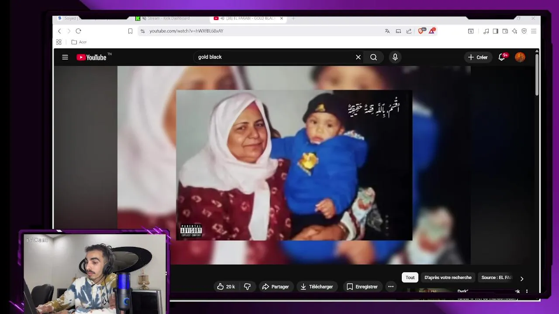This screenshot has height=314, width=559.
Task: Close the EL FARABI - GOLD BLACK tab
Action: pyautogui.click(x=282, y=18)
